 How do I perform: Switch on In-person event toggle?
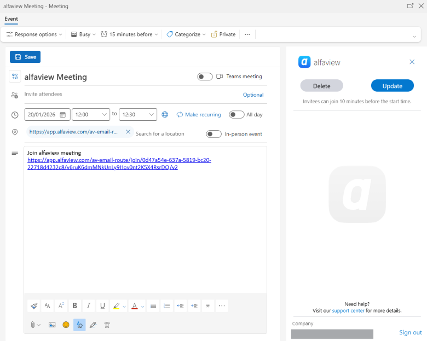tap(214, 134)
